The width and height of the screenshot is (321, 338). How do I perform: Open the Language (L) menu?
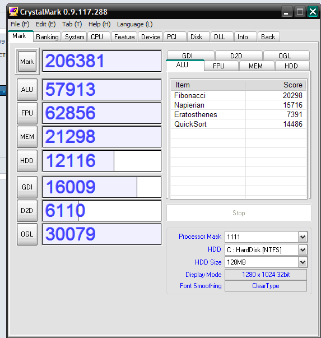[134, 24]
